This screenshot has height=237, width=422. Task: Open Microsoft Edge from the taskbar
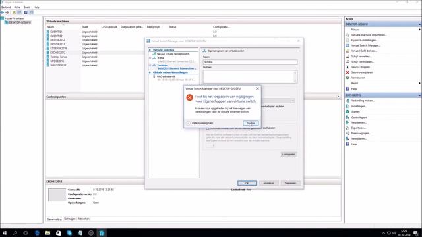click(x=37, y=233)
